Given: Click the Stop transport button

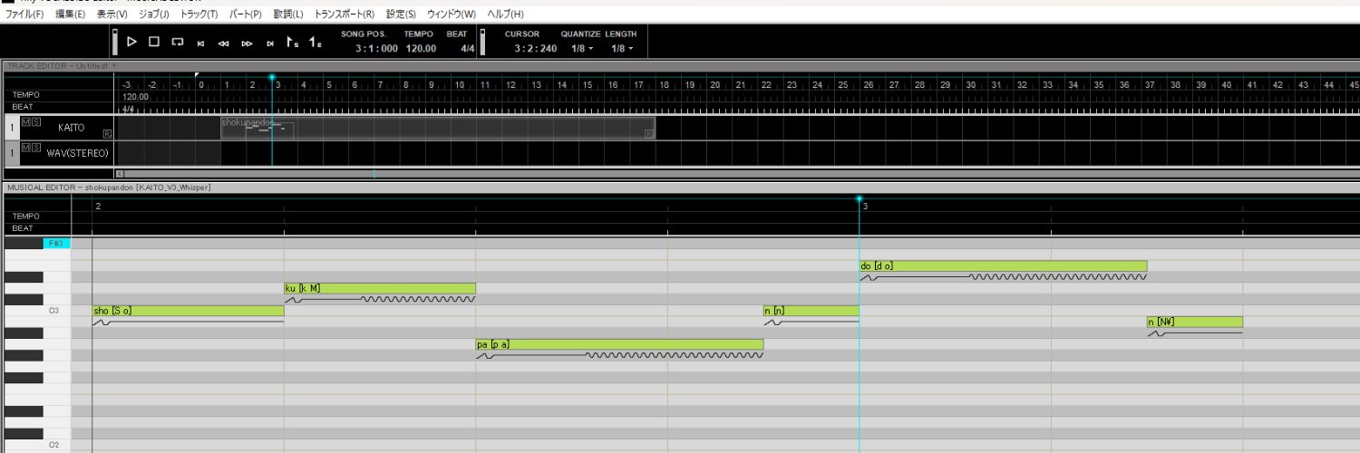Looking at the screenshot, I should (154, 42).
